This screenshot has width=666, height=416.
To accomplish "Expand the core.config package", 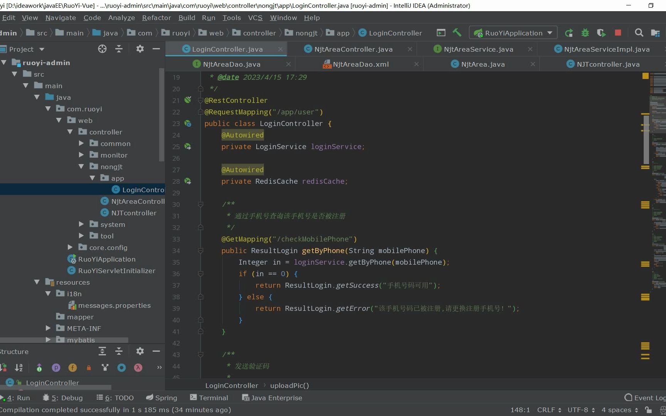I will (x=70, y=247).
